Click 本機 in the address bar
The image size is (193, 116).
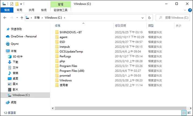pyautogui.click(x=37, y=18)
